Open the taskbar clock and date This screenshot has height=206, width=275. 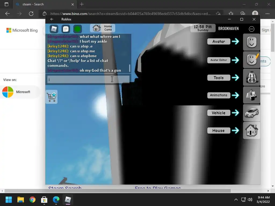click(x=263, y=200)
